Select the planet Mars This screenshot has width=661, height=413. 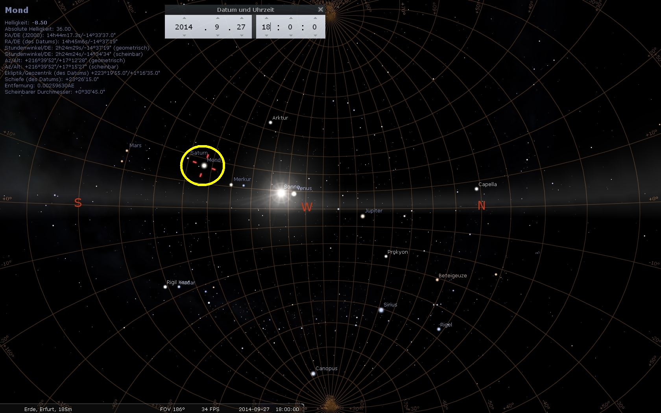127,151
